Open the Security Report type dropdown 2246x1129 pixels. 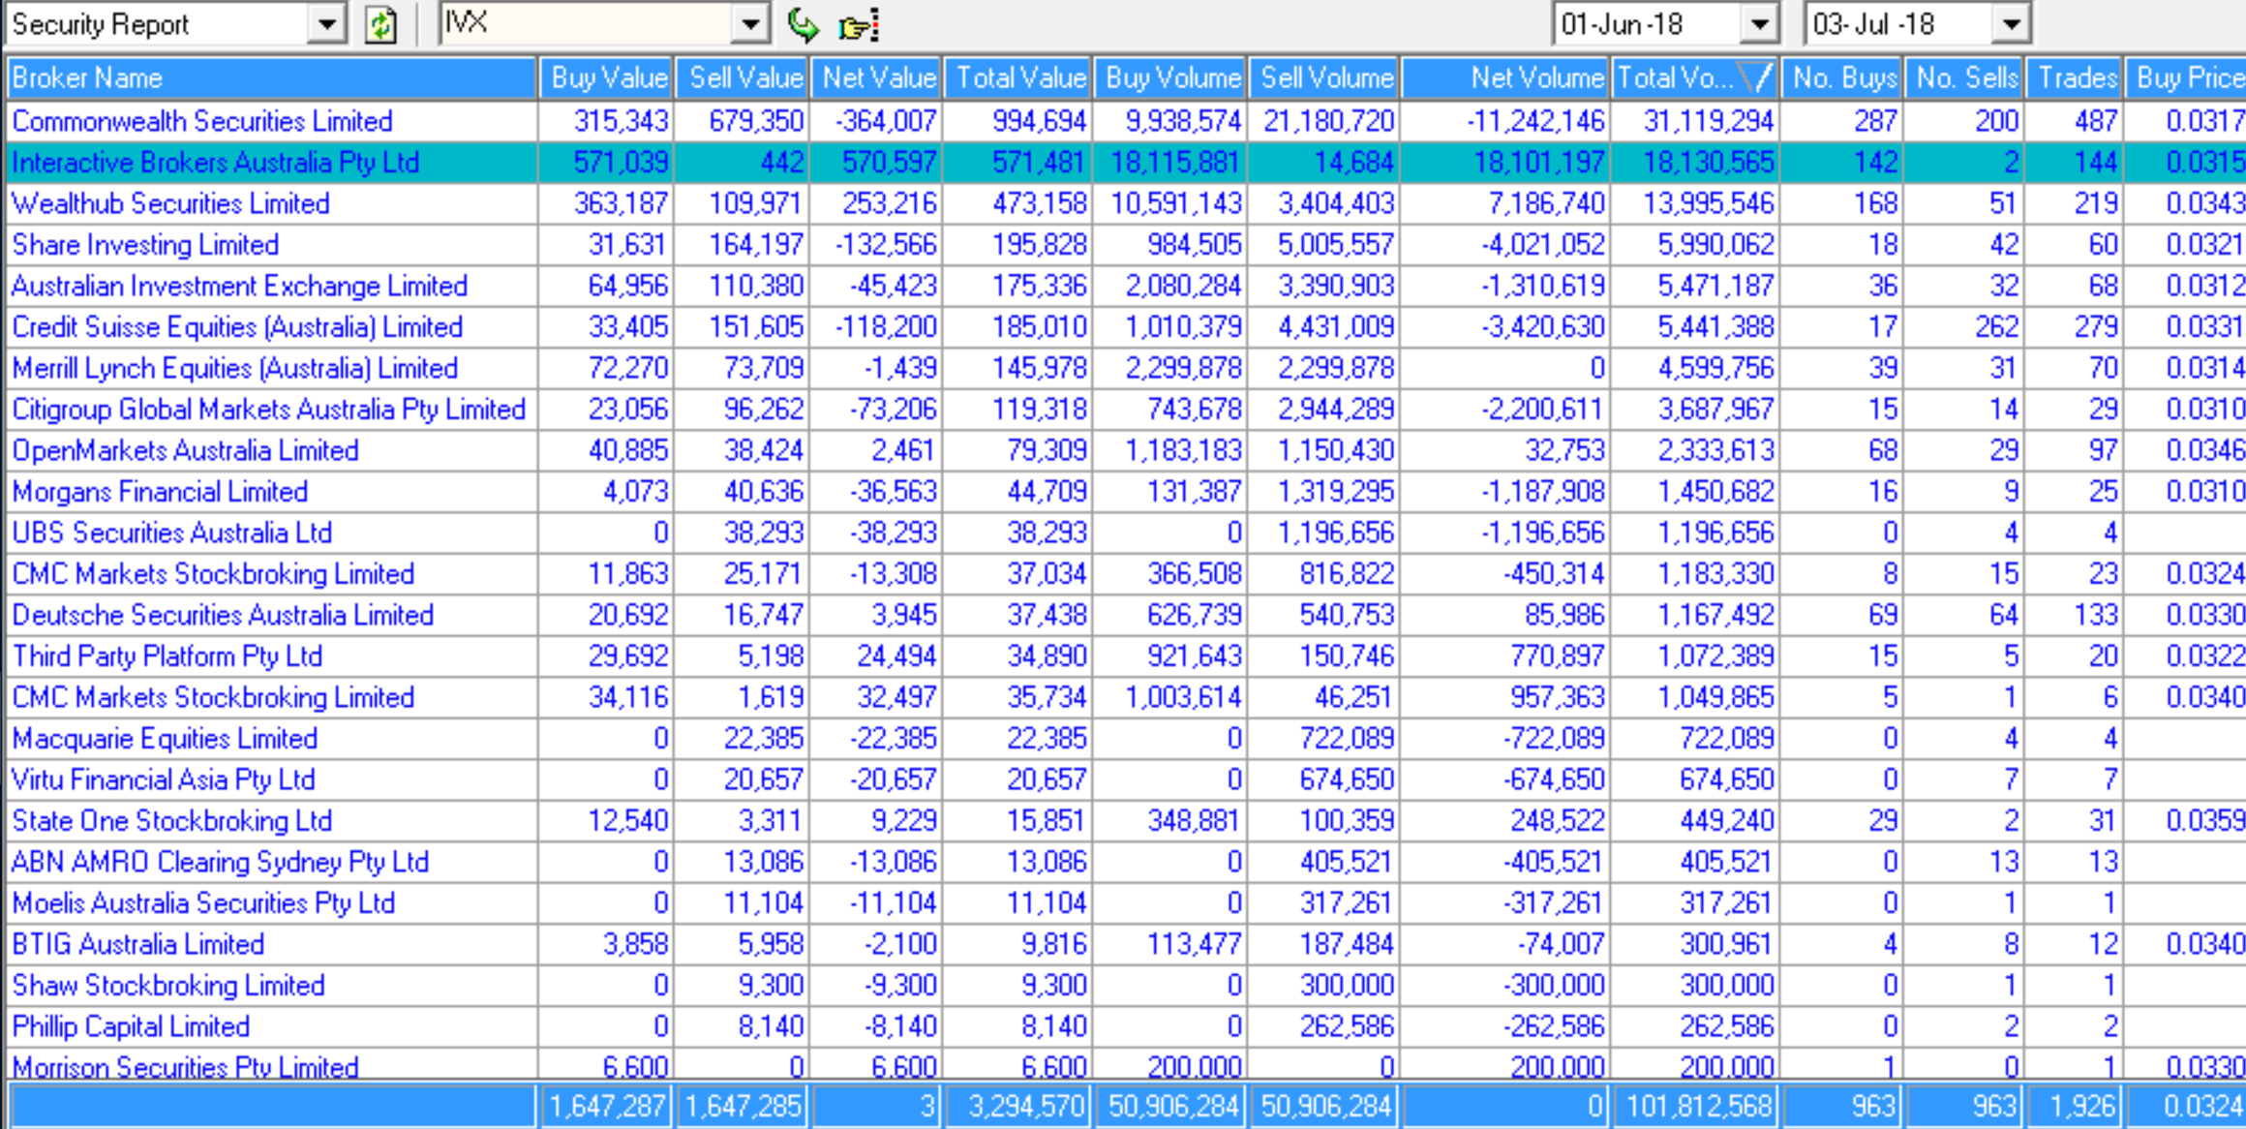327,24
